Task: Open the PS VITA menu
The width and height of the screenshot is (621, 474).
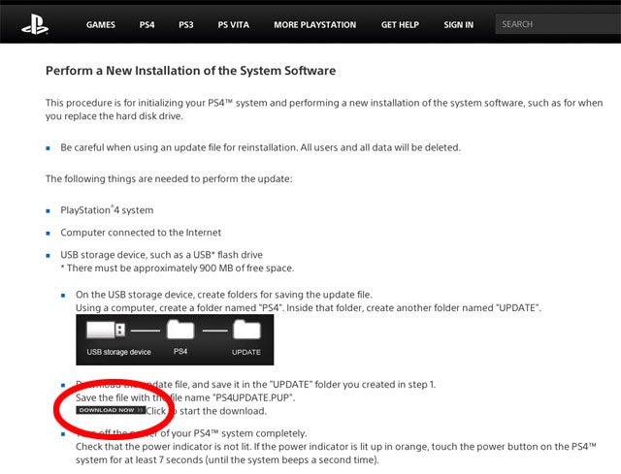Action: click(x=233, y=24)
